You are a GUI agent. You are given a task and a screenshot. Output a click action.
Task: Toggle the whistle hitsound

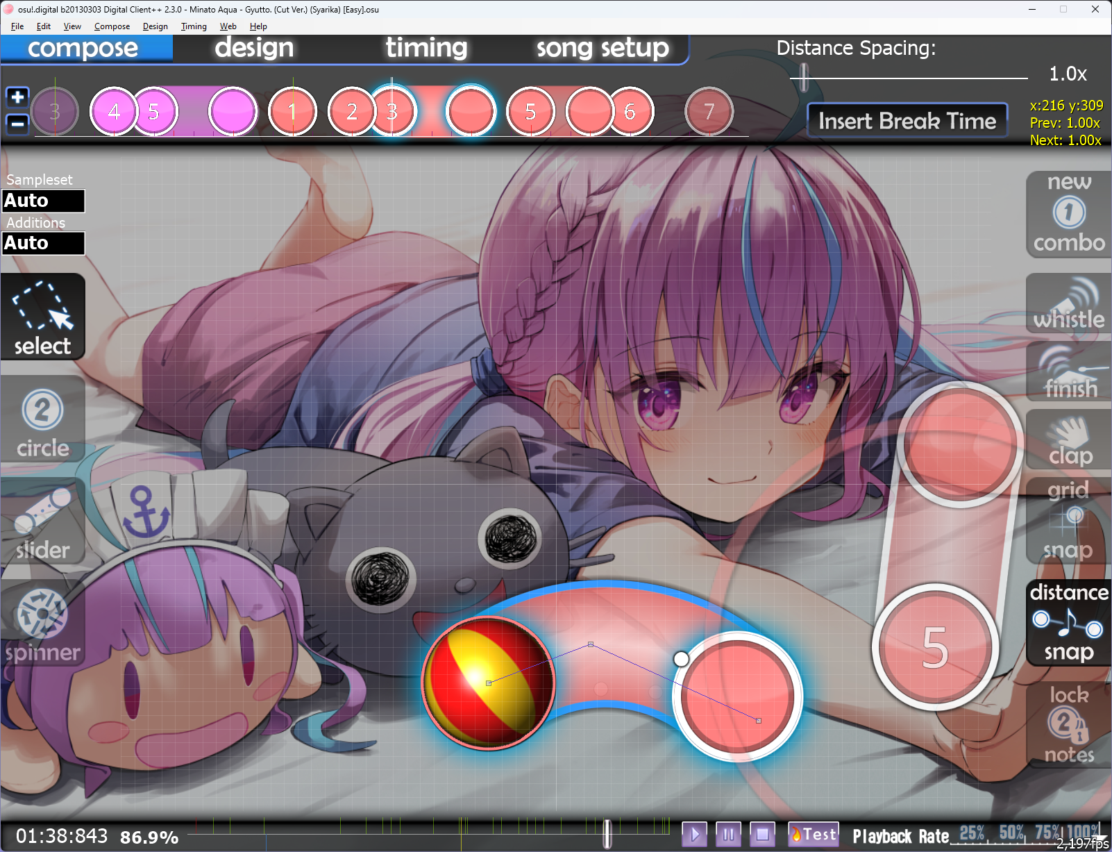pos(1068,304)
